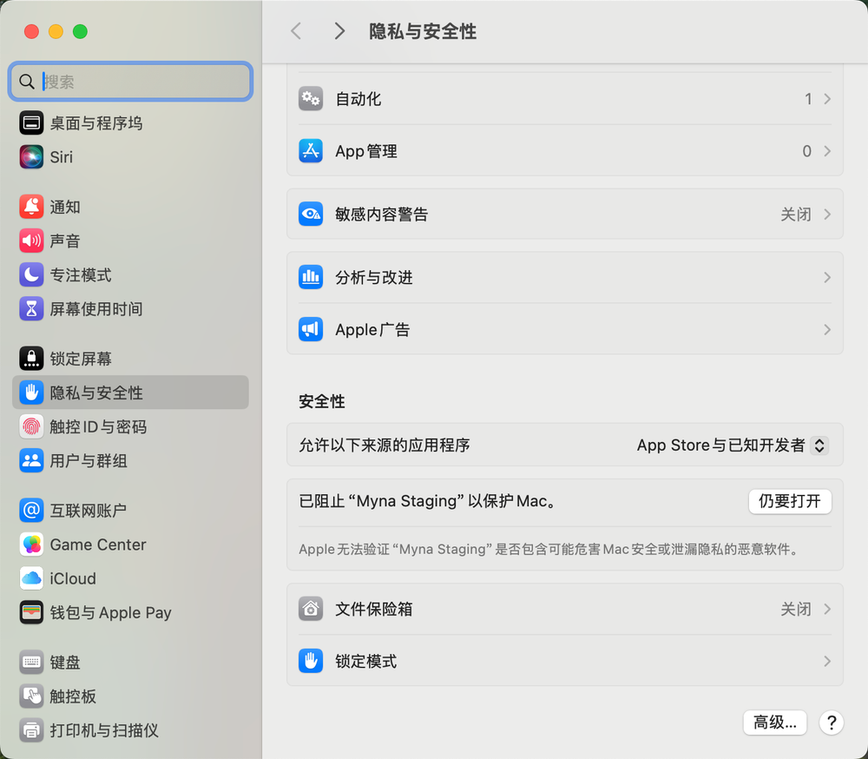Click the count 0 beside App 管理
This screenshot has width=868, height=759.
[x=807, y=151]
